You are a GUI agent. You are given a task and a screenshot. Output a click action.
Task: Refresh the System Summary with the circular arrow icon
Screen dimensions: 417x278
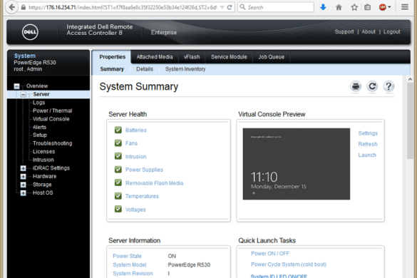[x=372, y=86]
